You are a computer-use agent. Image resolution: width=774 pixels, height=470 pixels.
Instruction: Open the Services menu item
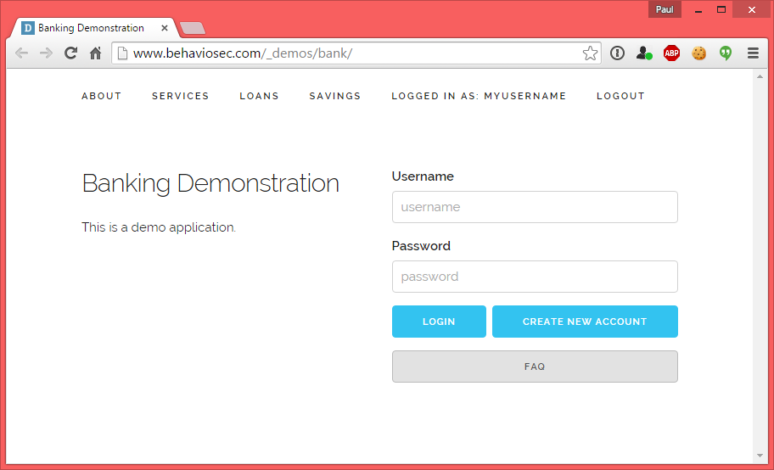point(180,96)
